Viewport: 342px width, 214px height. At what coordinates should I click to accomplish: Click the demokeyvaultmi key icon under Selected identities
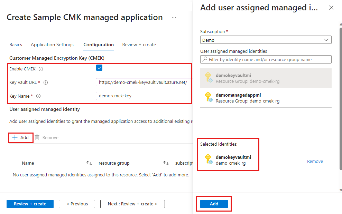click(208, 159)
